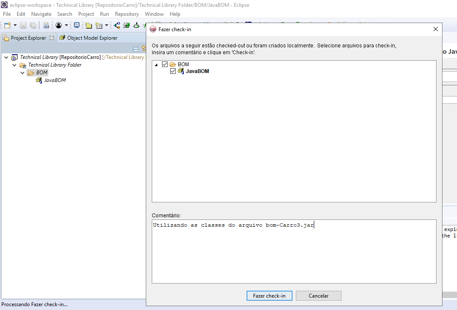Viewport: 457px width, 310px height.
Task: Click the user profile toolbar icon
Action: [x=59, y=25]
